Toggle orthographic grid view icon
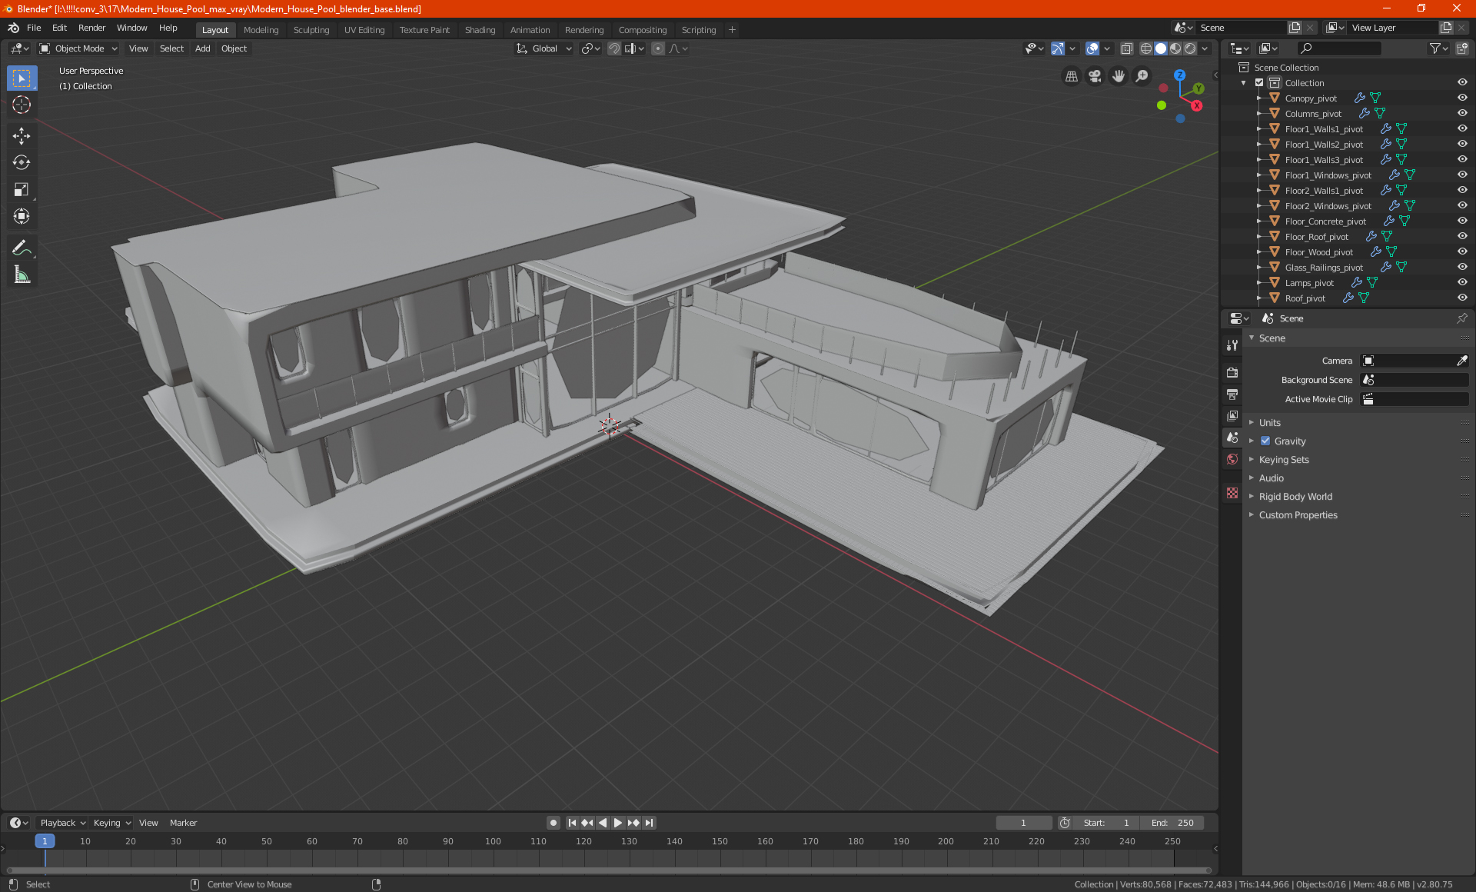The width and height of the screenshot is (1476, 892). coord(1071,76)
